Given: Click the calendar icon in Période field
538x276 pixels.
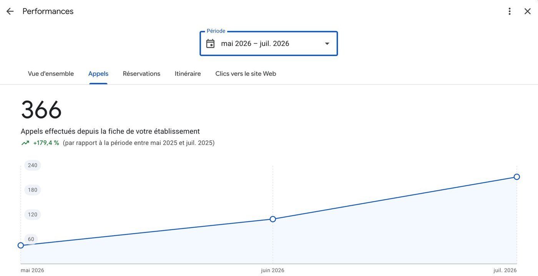Looking at the screenshot, I should point(210,44).
